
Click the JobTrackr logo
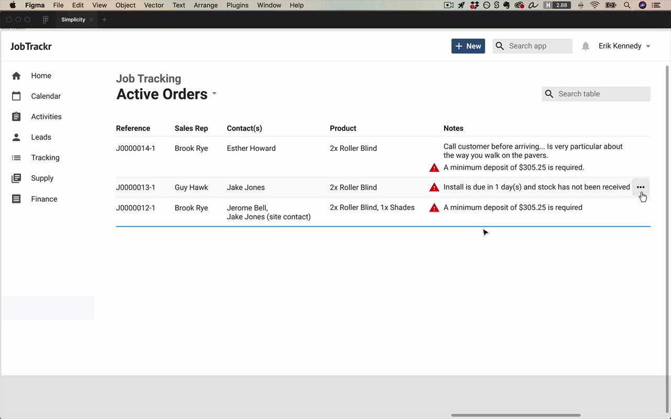31,46
